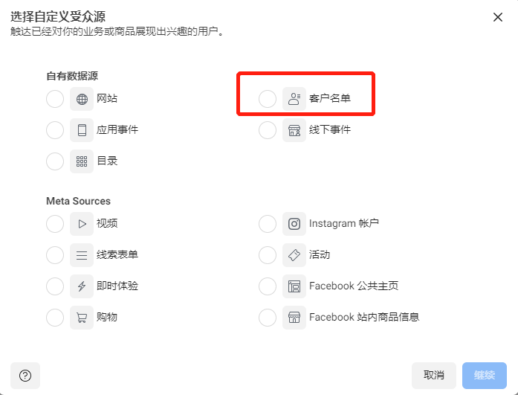Click the globe icon beside 网站
The image size is (518, 395).
coord(82,99)
